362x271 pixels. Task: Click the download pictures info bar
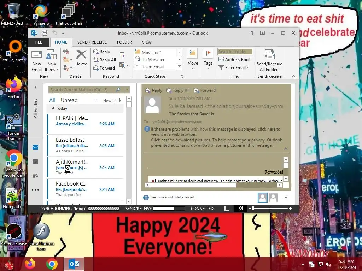click(216, 143)
